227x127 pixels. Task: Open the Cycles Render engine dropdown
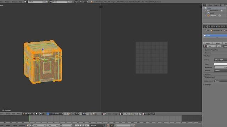81,2
